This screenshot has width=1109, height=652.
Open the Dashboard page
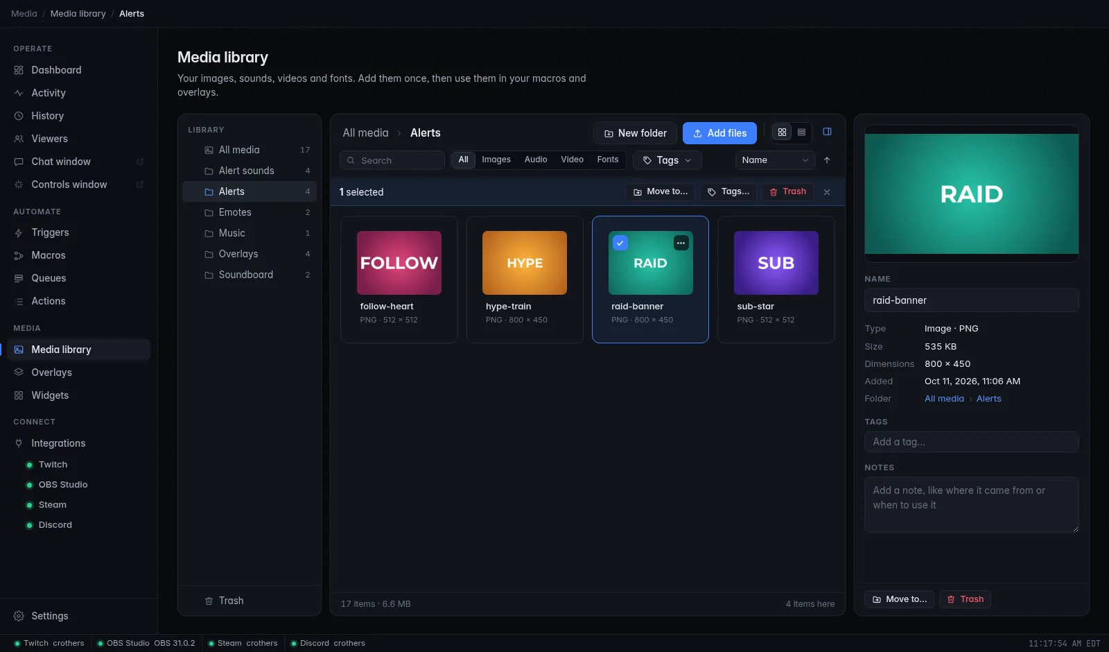78,70
